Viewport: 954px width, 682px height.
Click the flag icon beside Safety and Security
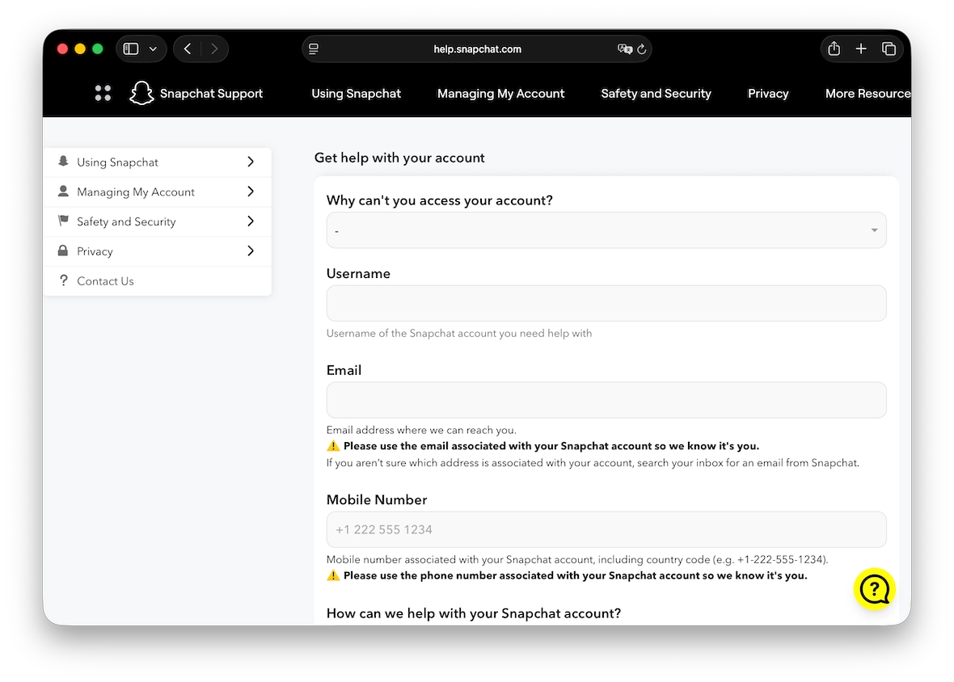63,221
